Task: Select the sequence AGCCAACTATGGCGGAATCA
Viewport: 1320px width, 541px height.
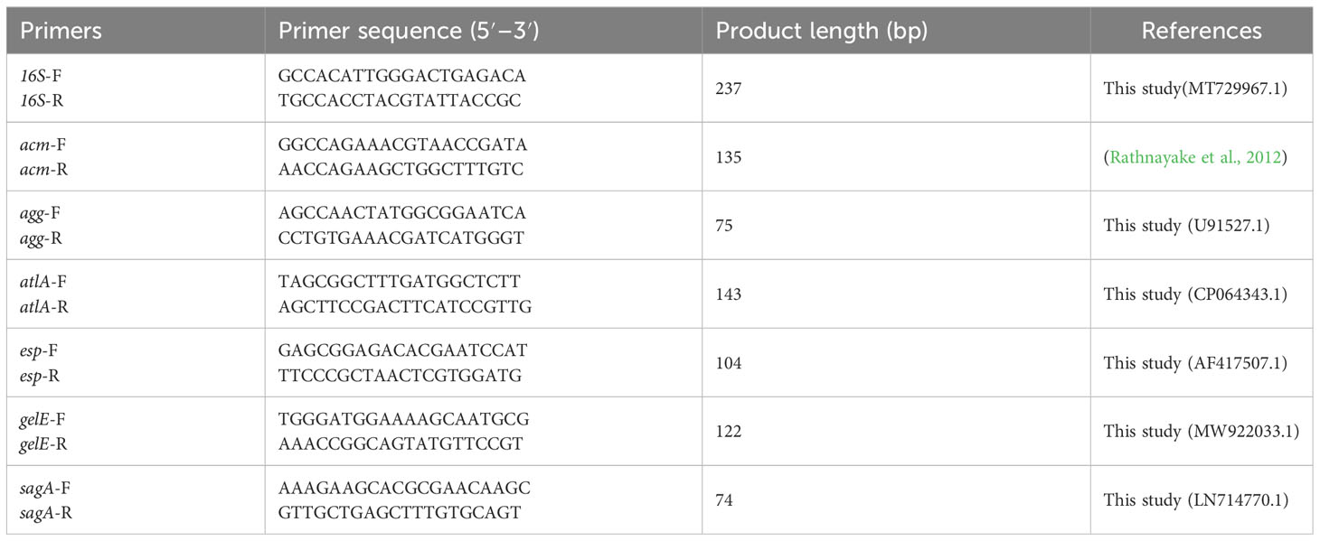Action: pos(402,213)
